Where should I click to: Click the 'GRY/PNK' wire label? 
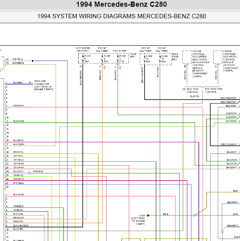19,168
